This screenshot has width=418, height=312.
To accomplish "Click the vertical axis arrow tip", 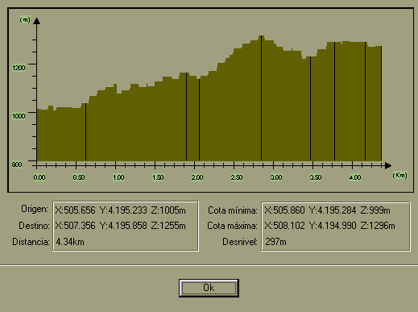I will click(37, 21).
